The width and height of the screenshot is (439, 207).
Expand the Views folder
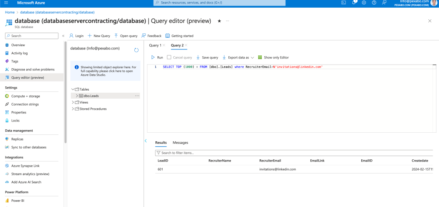coord(73,102)
